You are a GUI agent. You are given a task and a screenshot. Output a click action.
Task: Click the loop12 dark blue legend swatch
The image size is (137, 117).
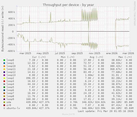(4, 72)
